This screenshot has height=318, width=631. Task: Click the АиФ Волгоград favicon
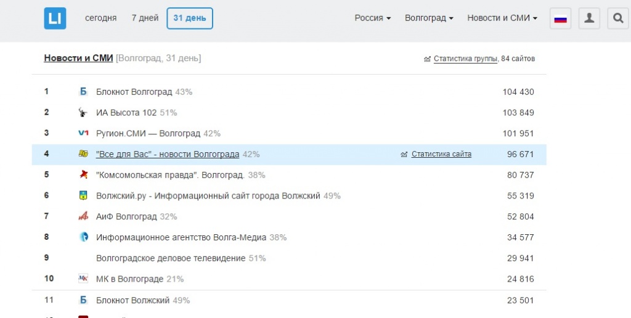tap(83, 216)
